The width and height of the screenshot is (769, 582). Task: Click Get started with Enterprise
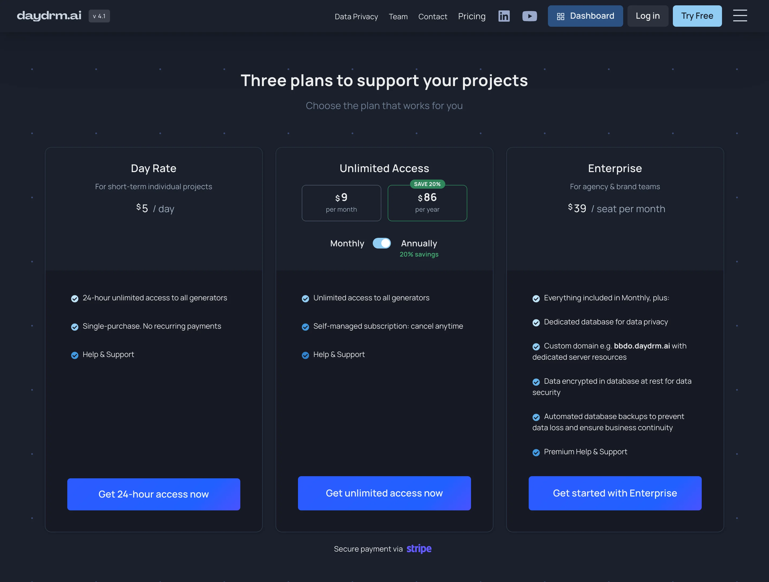pos(615,493)
